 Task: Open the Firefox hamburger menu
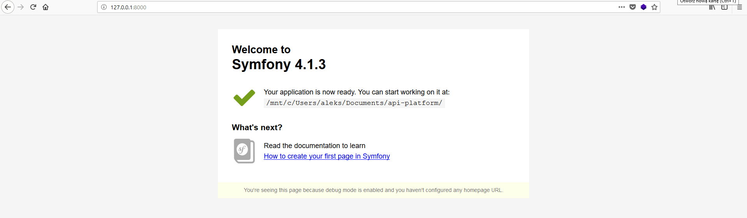tap(740, 7)
